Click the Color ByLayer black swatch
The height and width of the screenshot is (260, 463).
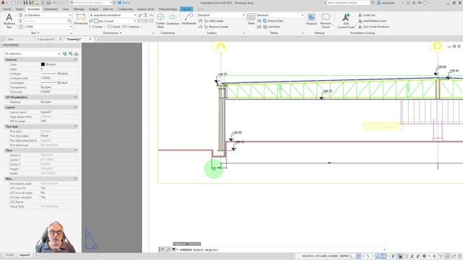pyautogui.click(x=43, y=64)
